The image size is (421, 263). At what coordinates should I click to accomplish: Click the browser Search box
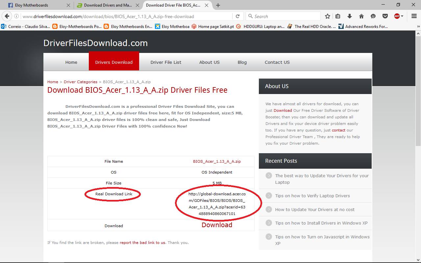click(x=283, y=16)
